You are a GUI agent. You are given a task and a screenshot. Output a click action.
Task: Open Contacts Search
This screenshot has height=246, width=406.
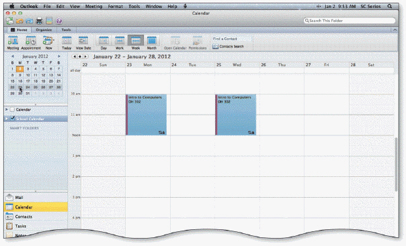[228, 46]
